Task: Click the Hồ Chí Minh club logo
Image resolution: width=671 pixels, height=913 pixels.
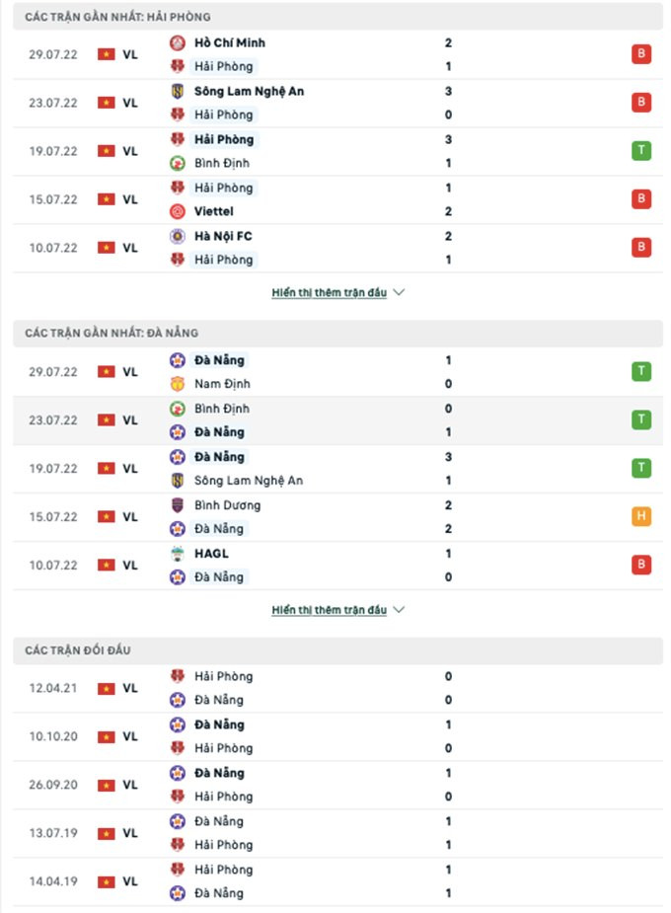Action: pos(178,43)
